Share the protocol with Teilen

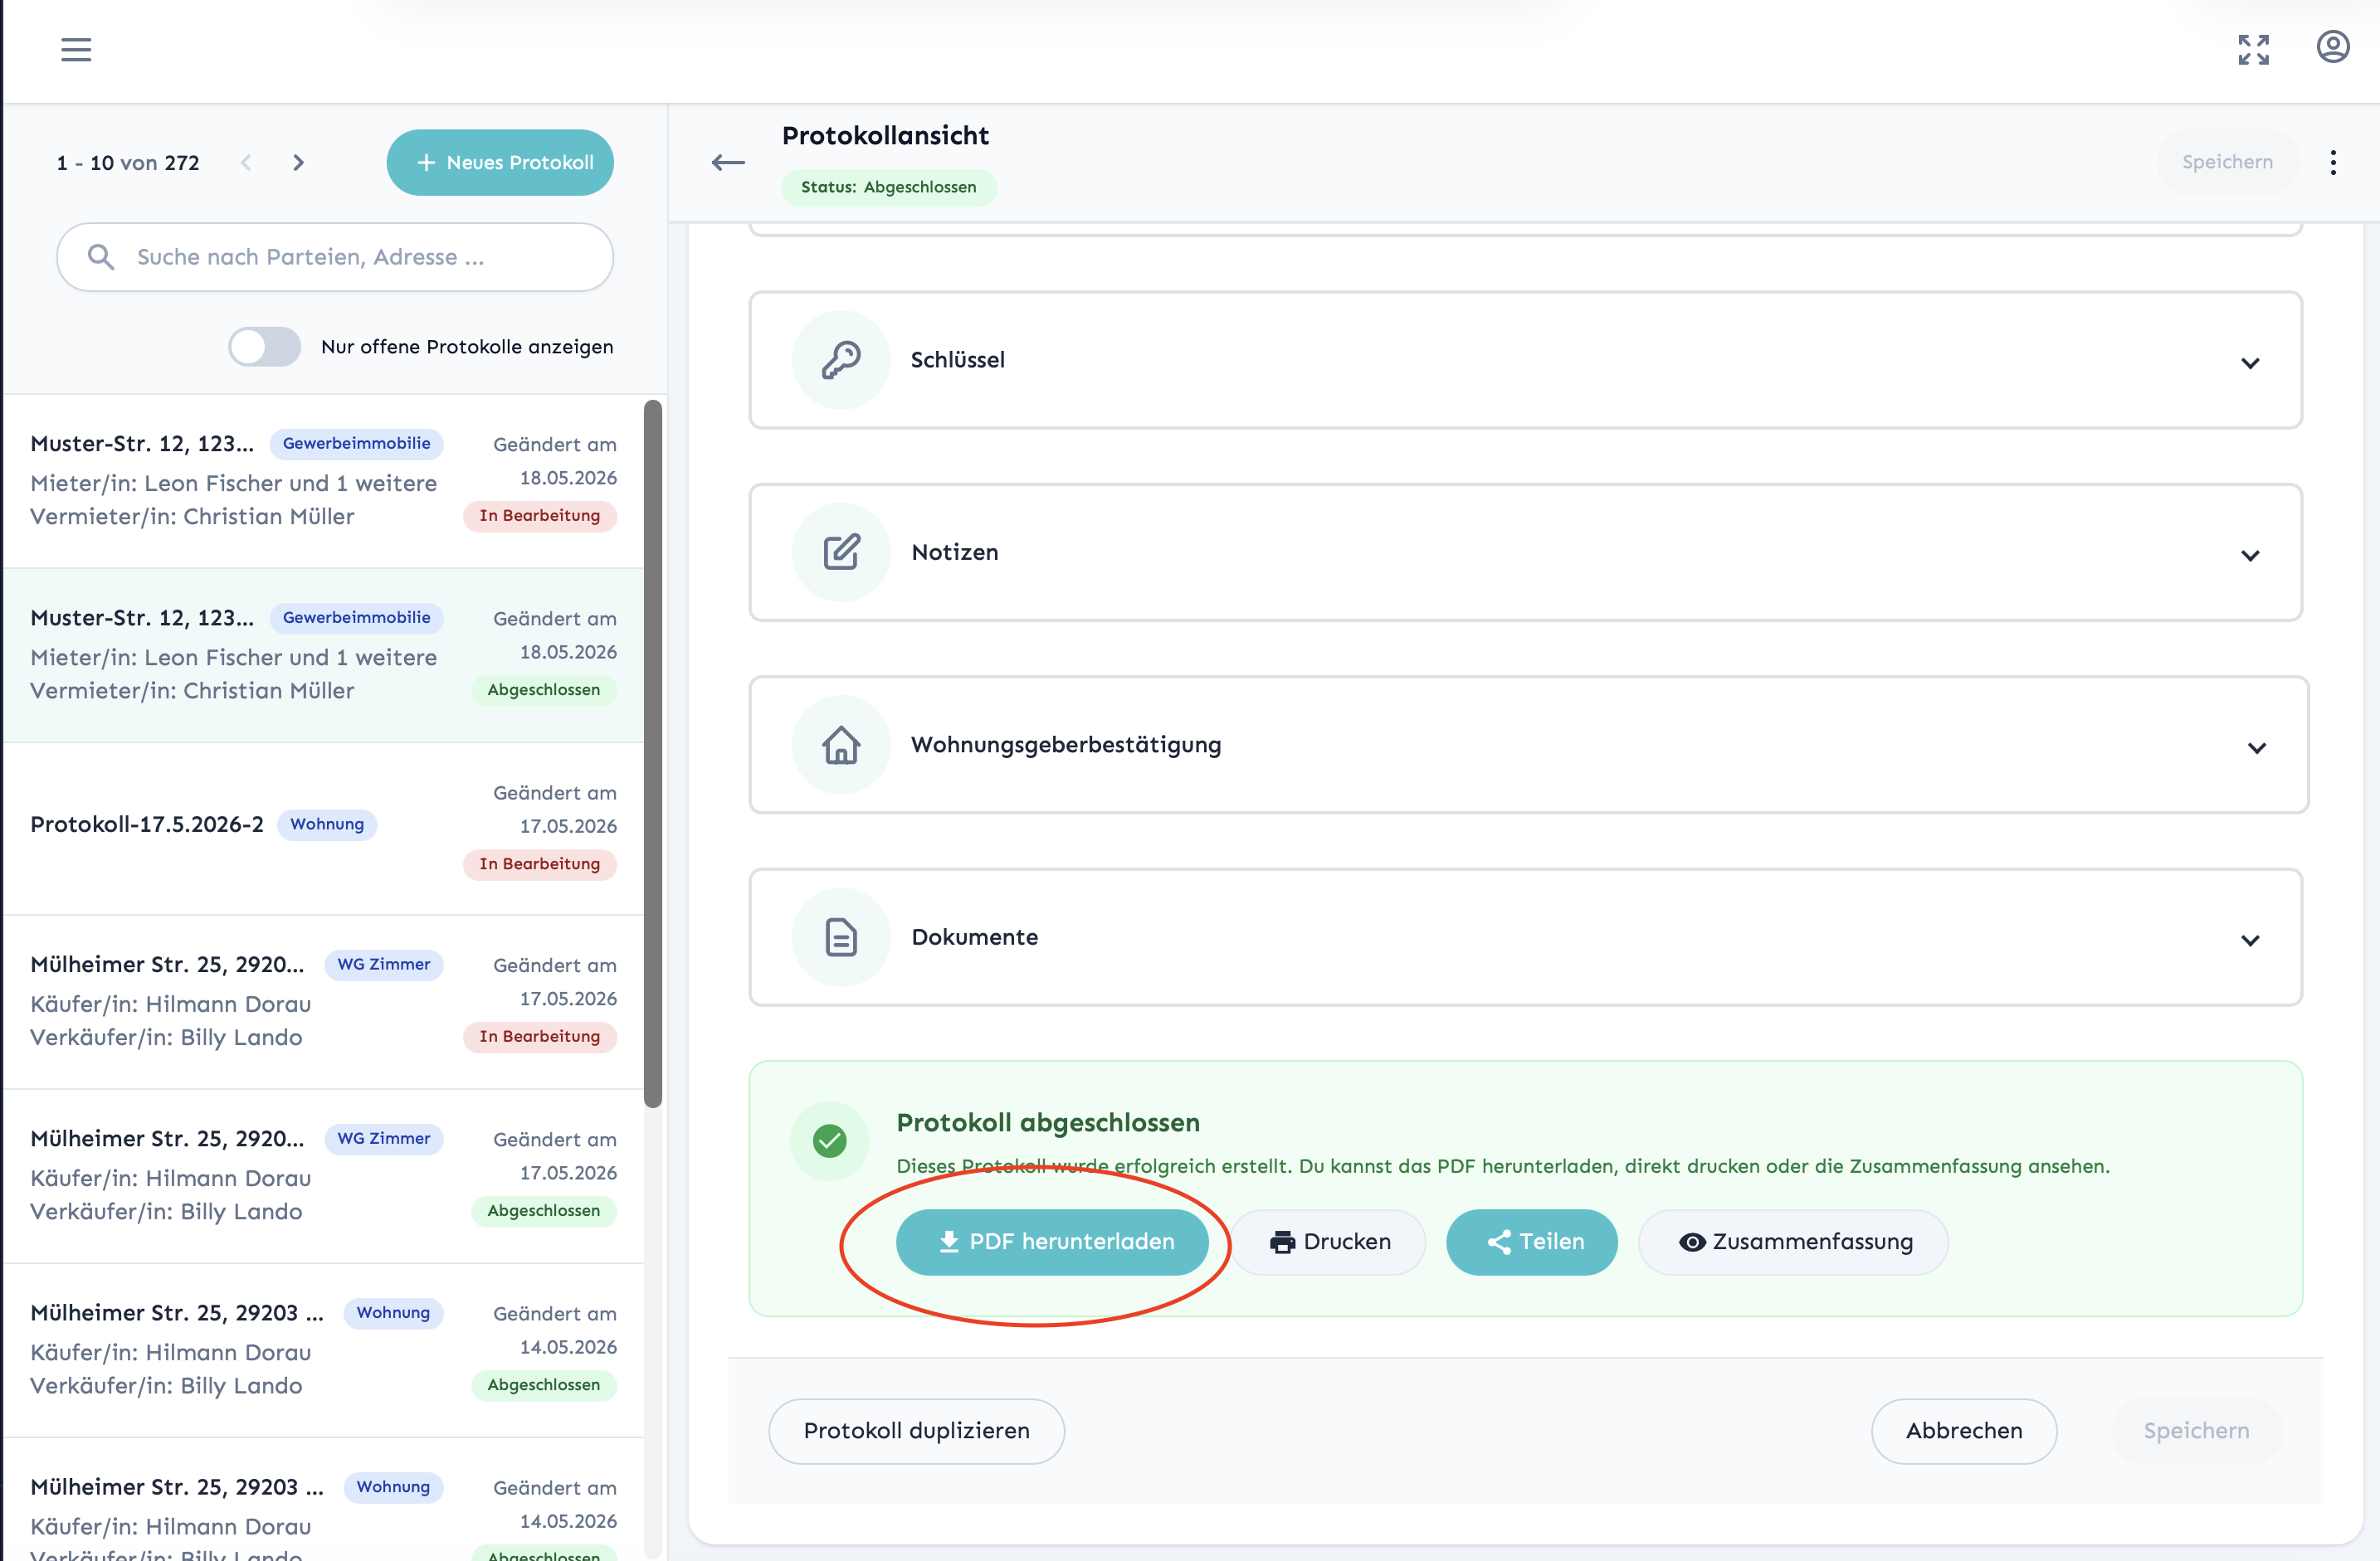tap(1532, 1242)
